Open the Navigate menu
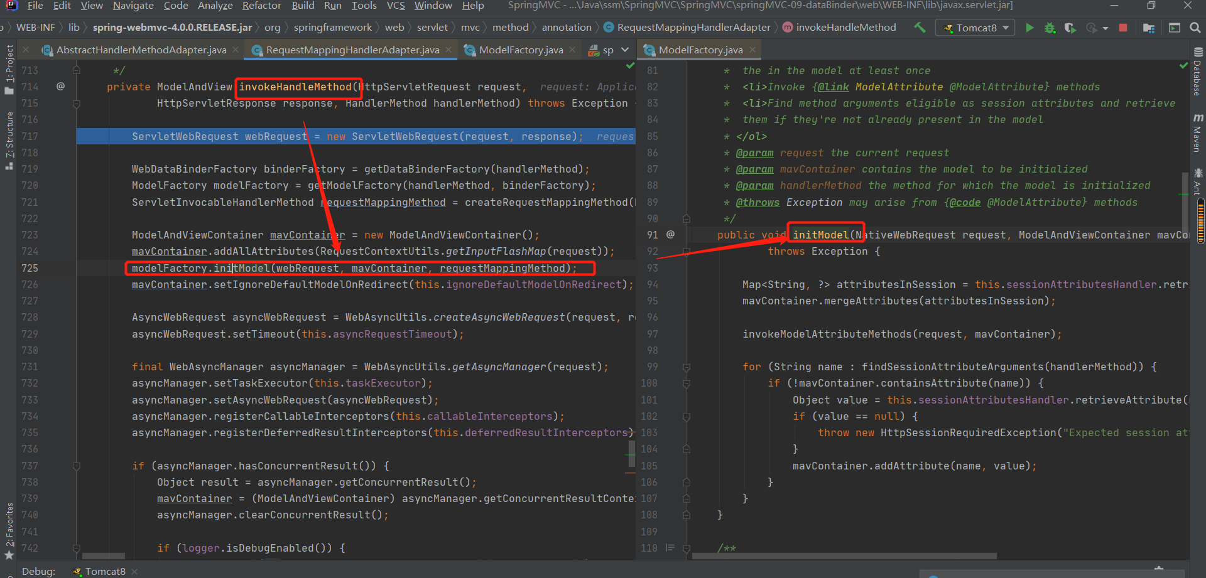The width and height of the screenshot is (1206, 578). tap(133, 6)
